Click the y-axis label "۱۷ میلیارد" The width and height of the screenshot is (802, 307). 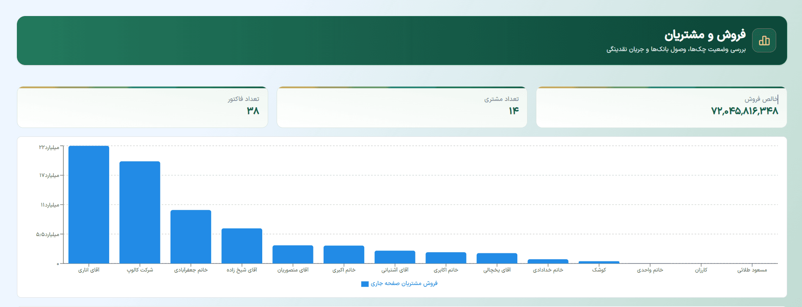[49, 175]
